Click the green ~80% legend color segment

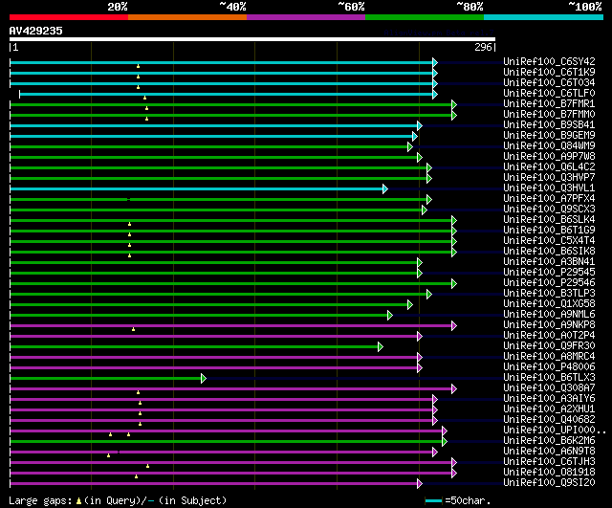[x=425, y=17]
